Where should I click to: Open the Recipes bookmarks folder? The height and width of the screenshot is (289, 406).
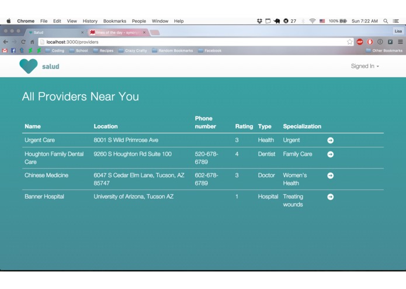[x=103, y=50]
